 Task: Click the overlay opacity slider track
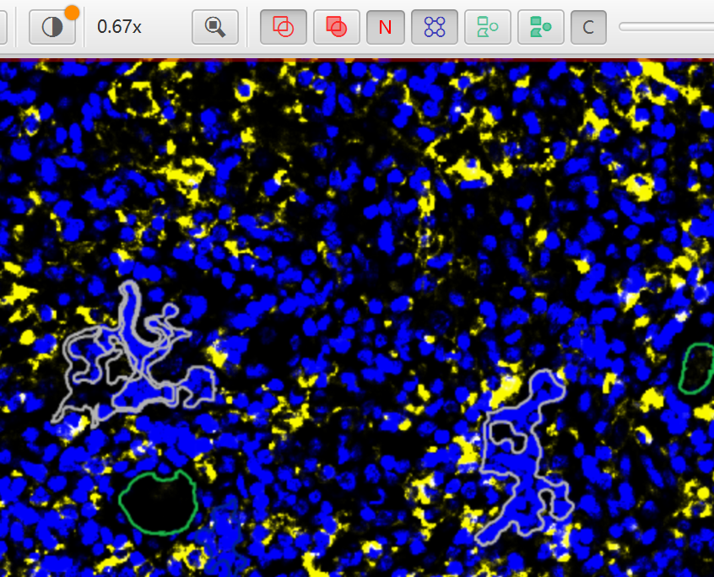coord(667,27)
